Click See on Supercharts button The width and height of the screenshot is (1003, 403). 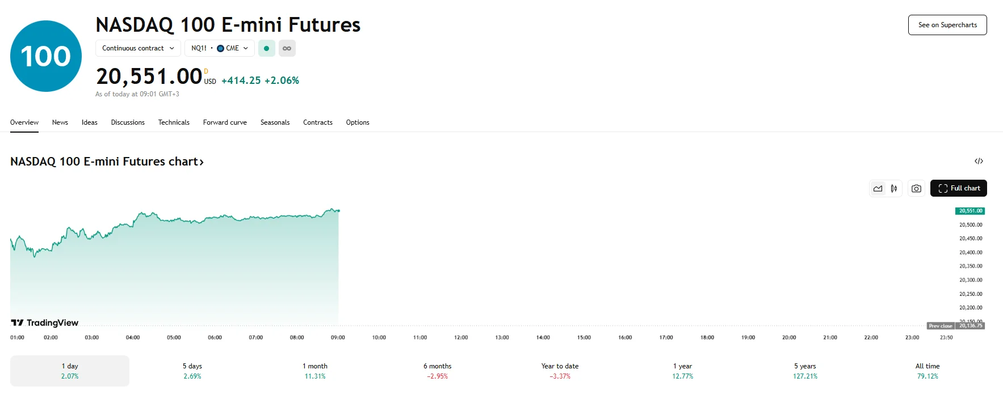[947, 25]
